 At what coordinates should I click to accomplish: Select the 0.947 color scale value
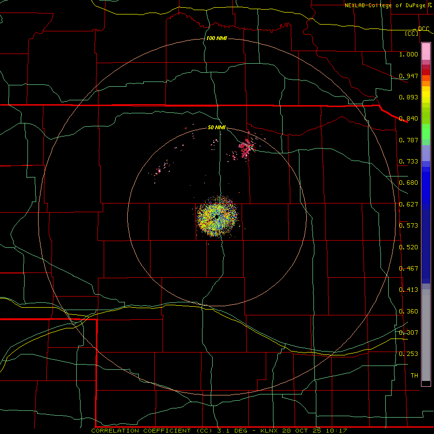(x=408, y=76)
